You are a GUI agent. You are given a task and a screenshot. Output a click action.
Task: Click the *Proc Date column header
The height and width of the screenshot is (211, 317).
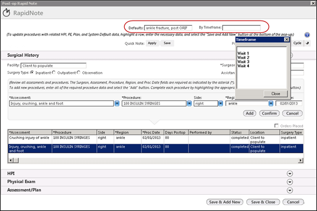152,132
